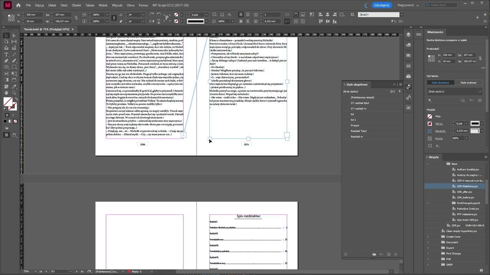Expand the Create Cover scripts folder
The width and height of the screenshot is (490, 275).
tap(428, 237)
